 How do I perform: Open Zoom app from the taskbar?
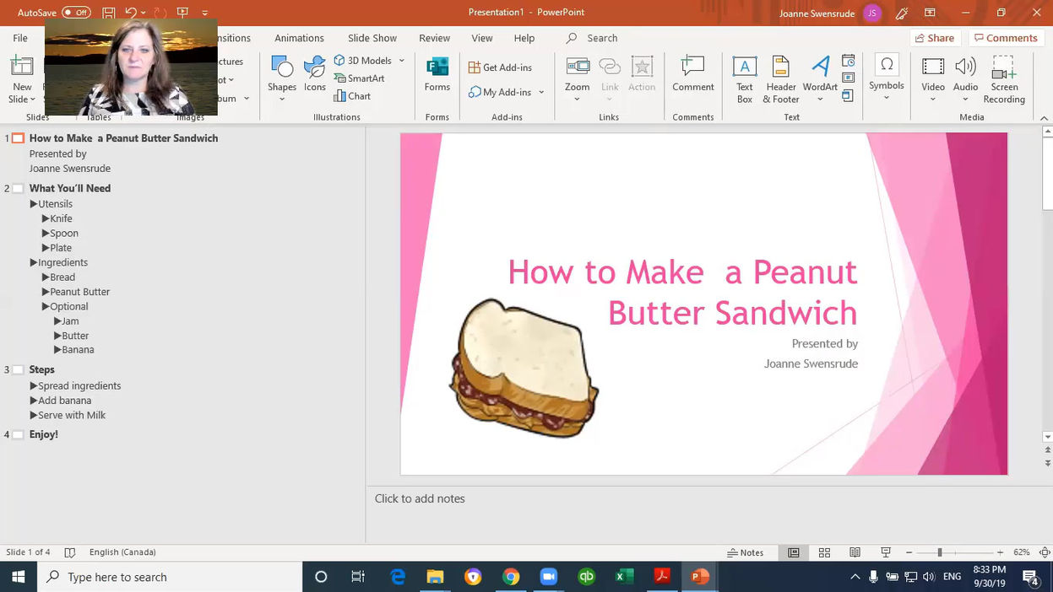[x=549, y=577]
